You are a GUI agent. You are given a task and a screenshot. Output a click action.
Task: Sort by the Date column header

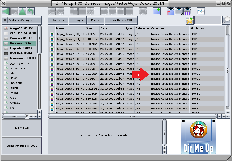tap(112, 28)
